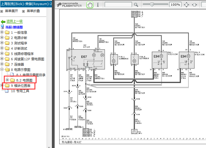Expand the 2 电路诊断 tree node
Image resolution: width=206 pixels, height=148 pixels.
[x=2, y=38]
